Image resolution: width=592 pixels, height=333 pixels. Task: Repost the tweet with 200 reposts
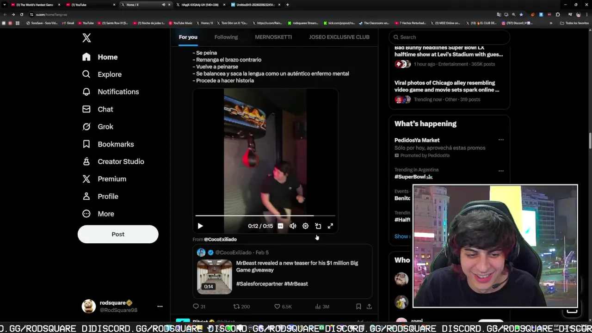pos(241,306)
